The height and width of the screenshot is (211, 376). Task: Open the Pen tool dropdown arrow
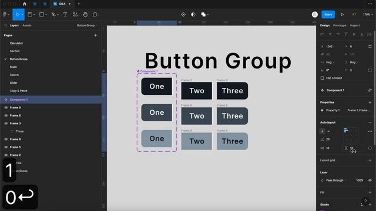click(x=58, y=15)
